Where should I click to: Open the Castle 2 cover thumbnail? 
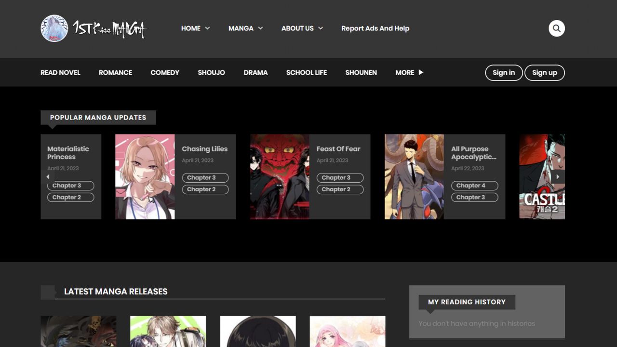542,176
